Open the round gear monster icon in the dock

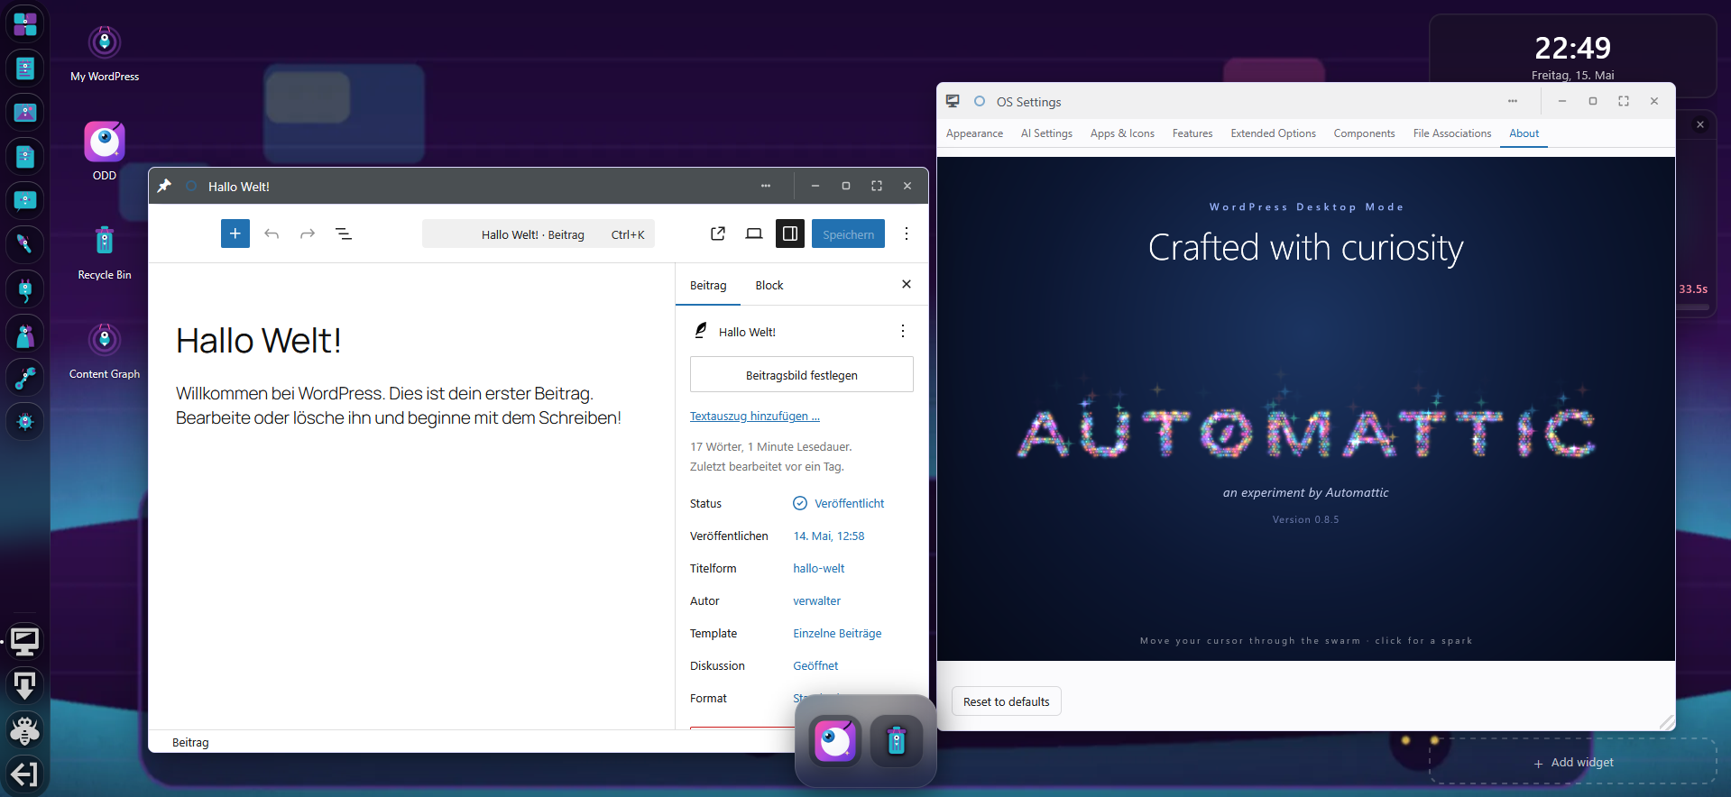(25, 421)
